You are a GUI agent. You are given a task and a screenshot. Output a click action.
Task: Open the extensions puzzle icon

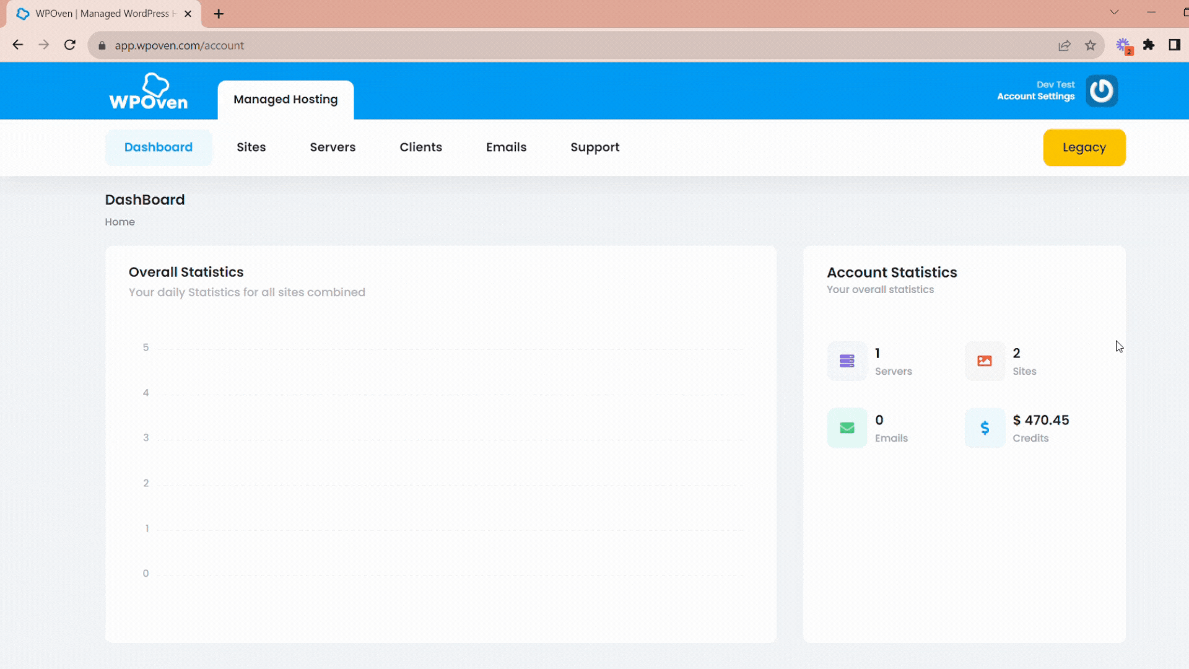[x=1149, y=45]
